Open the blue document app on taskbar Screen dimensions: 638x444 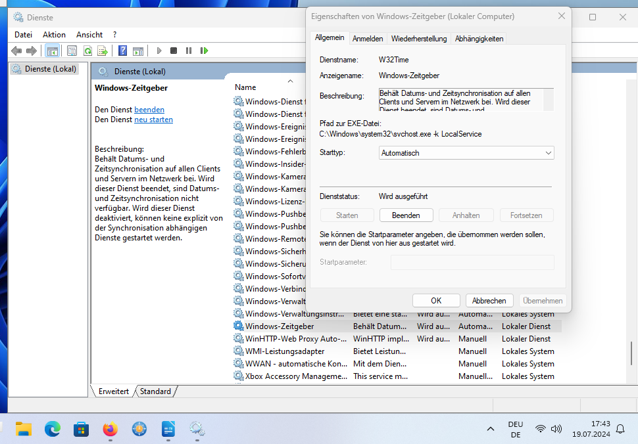point(168,429)
